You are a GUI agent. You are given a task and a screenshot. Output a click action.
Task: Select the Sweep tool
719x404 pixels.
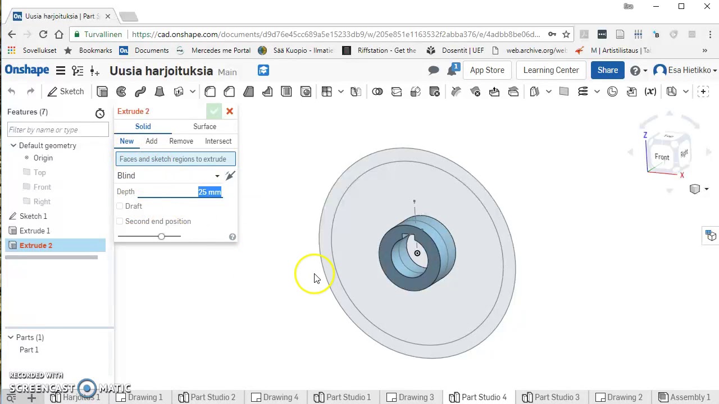140,91
